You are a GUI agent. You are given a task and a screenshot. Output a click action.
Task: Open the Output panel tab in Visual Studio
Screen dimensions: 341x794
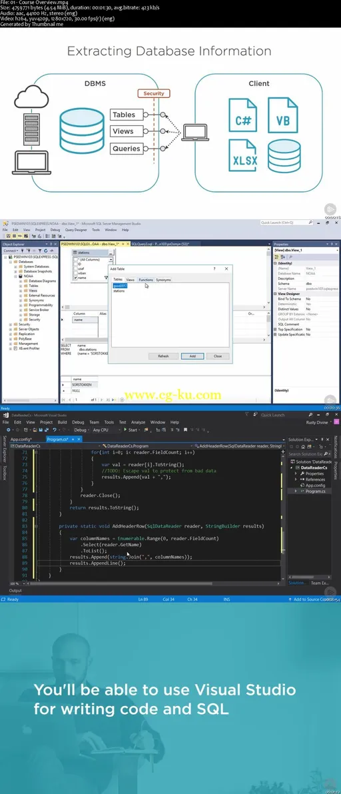coord(15,590)
